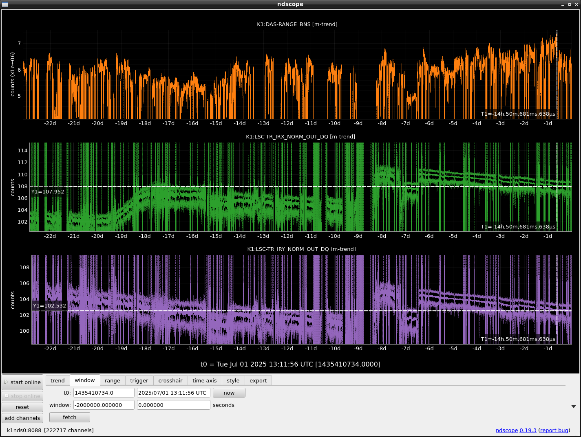Click the Y1=107.952 cursor label
Image resolution: width=581 pixels, height=437 pixels.
click(48, 191)
